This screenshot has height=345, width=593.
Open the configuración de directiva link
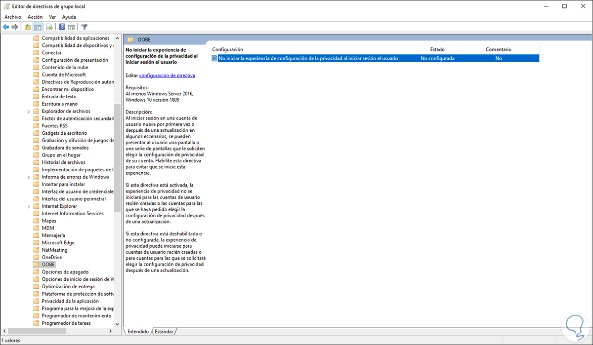click(167, 76)
